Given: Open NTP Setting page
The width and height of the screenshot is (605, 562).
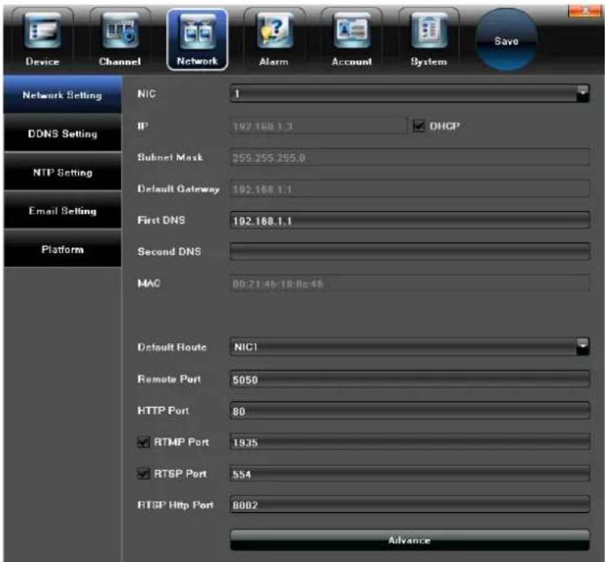Looking at the screenshot, I should (63, 172).
